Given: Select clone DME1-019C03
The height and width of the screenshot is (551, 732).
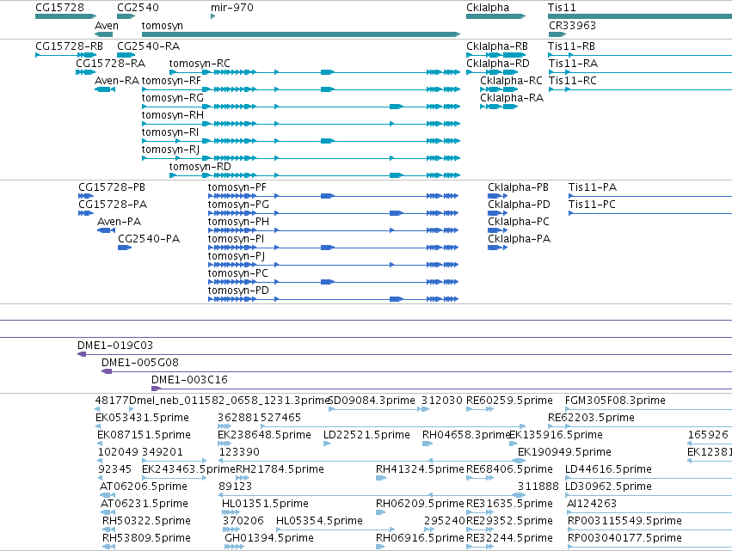Looking at the screenshot, I should tap(405, 354).
